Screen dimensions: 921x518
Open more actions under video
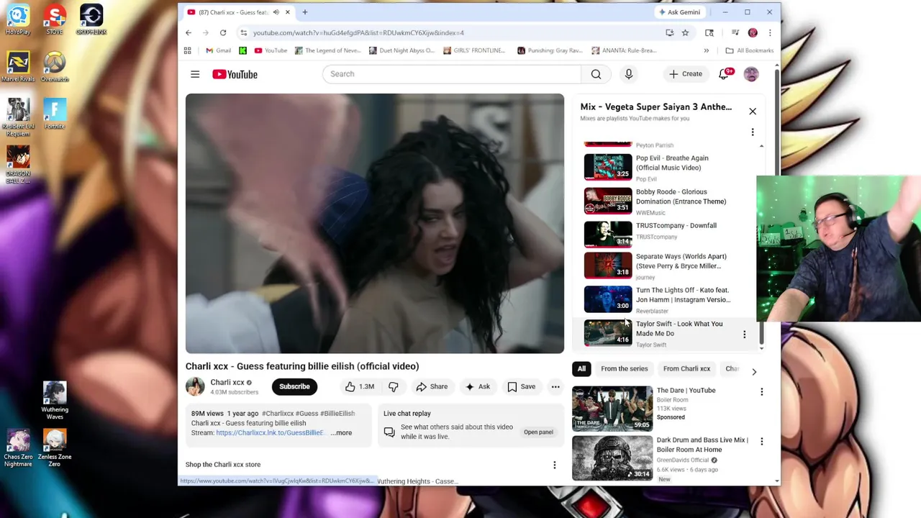point(555,386)
